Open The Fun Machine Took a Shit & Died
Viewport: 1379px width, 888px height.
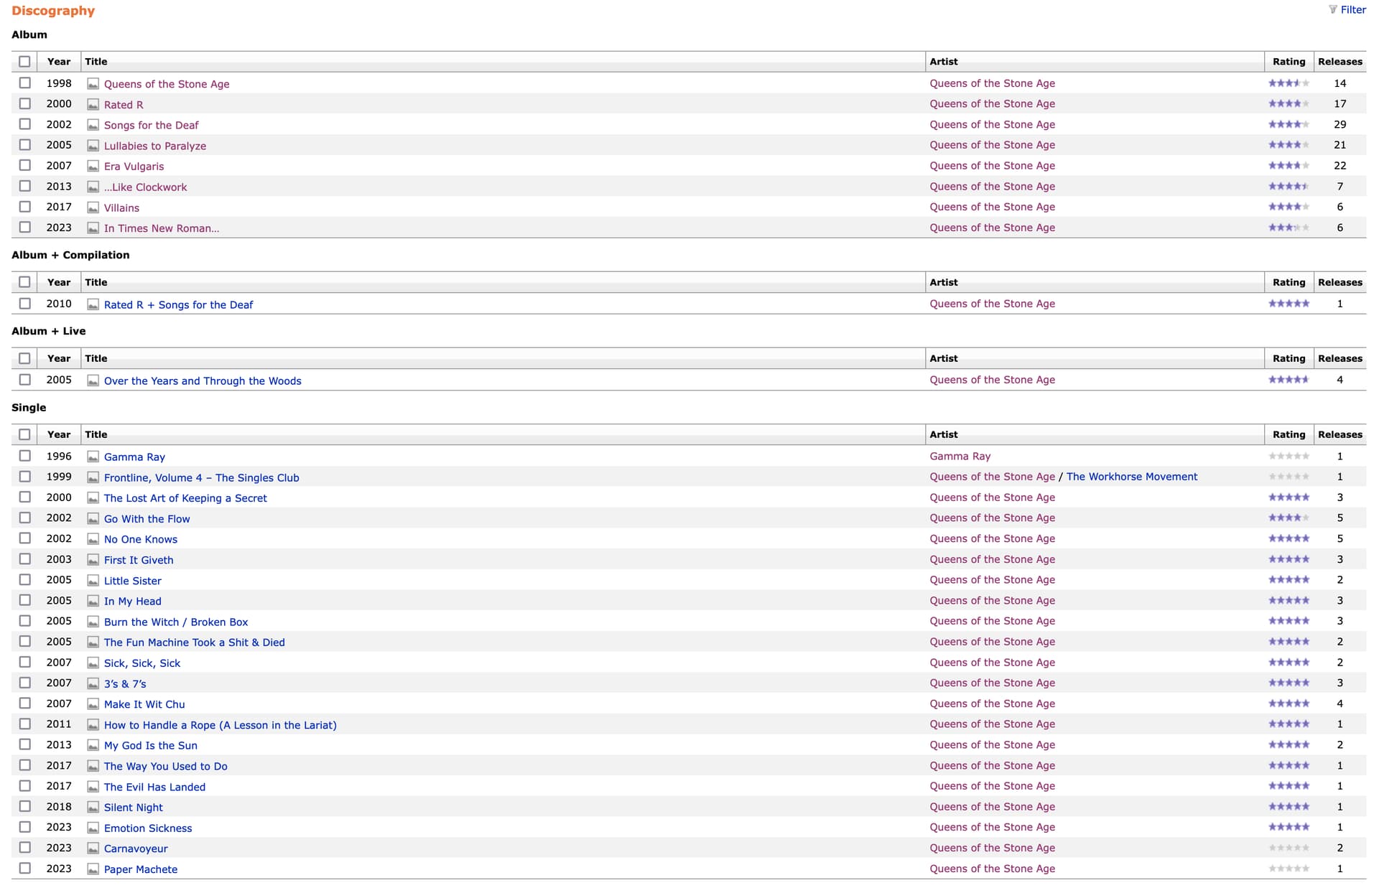[x=195, y=642]
